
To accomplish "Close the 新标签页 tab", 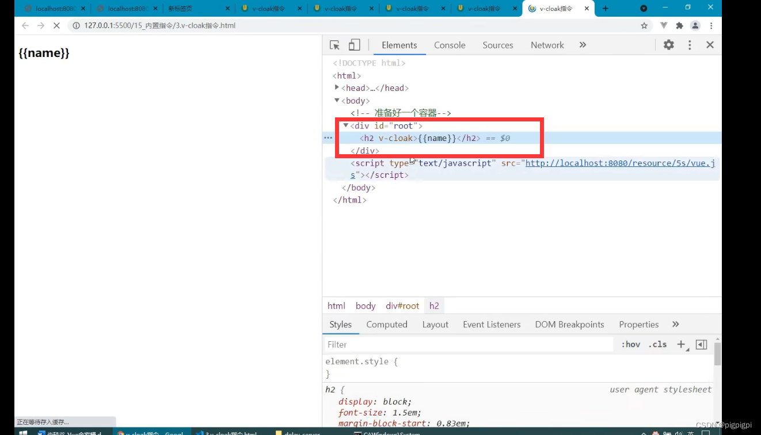I will 227,9.
